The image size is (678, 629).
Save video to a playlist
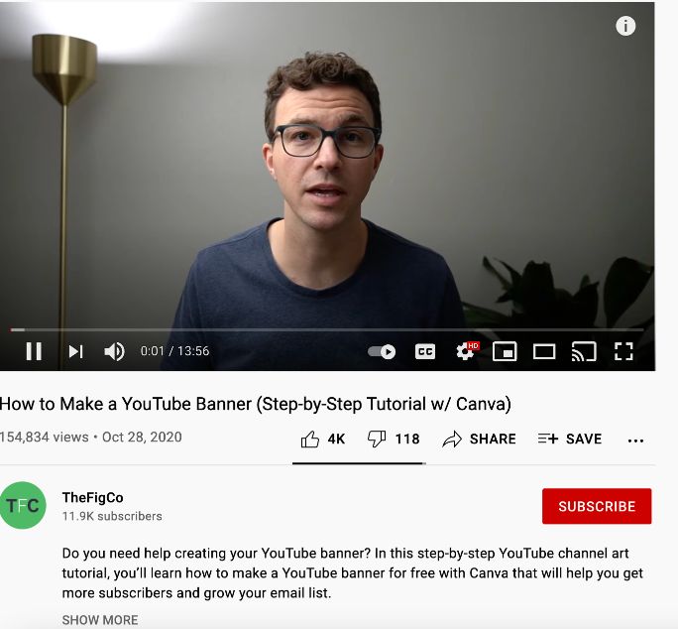[x=570, y=439]
